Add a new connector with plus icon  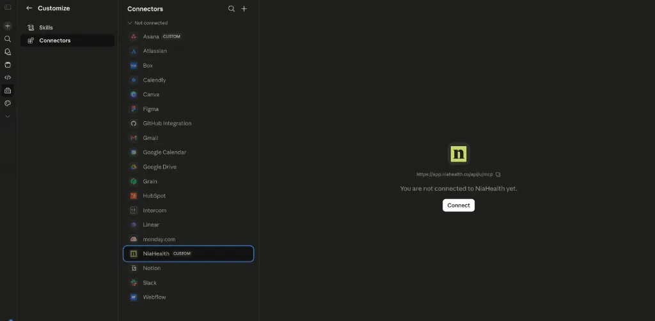point(244,9)
